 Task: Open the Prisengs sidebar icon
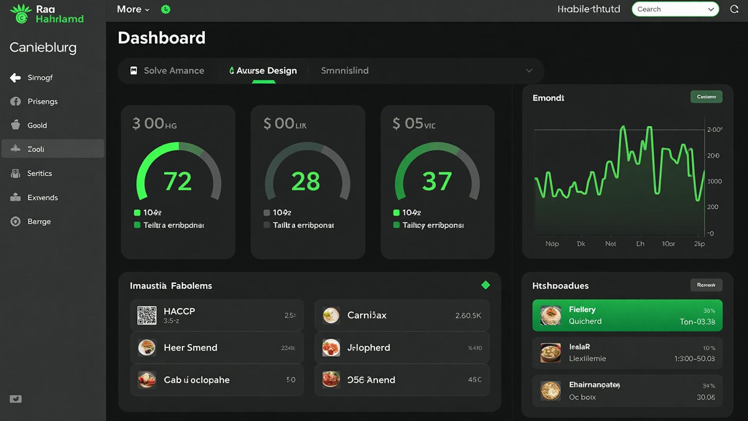[x=16, y=102]
